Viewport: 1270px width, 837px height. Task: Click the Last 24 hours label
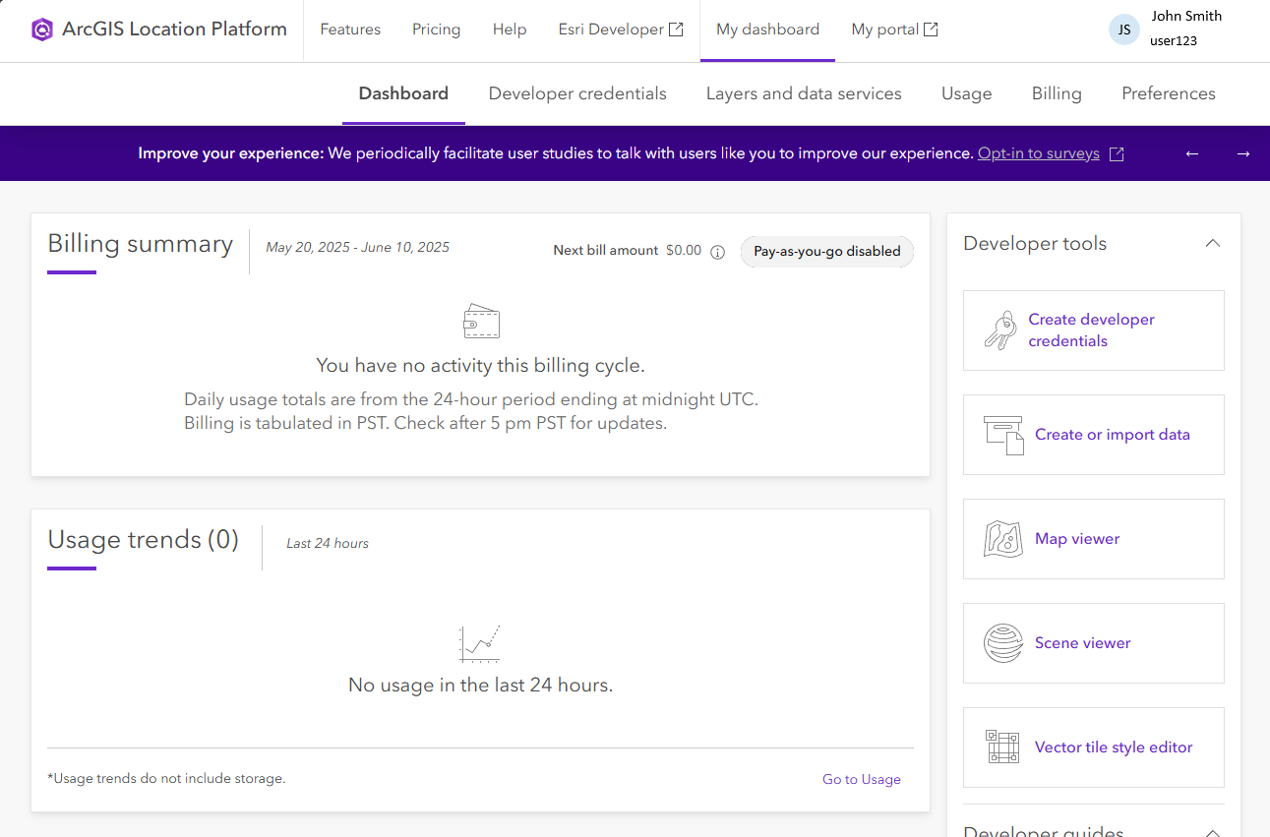point(328,544)
